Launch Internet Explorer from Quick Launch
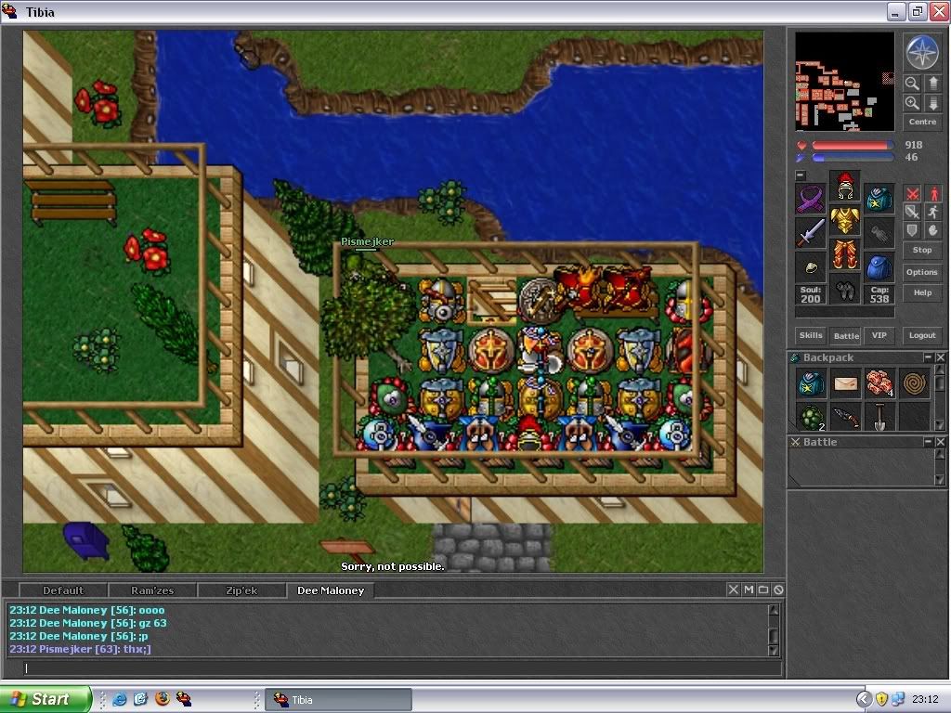 [120, 699]
